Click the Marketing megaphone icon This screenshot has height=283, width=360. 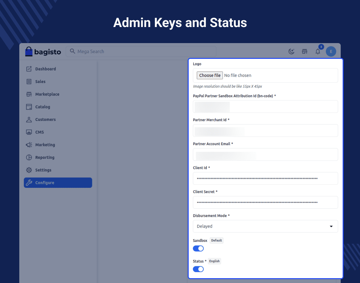[29, 145]
